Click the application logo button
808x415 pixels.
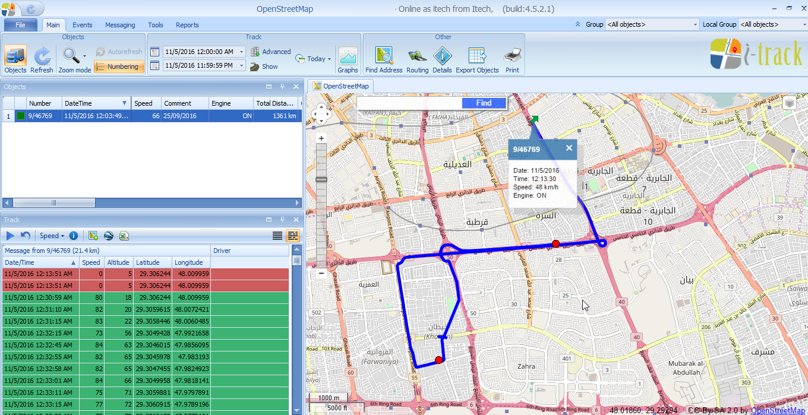[8, 9]
